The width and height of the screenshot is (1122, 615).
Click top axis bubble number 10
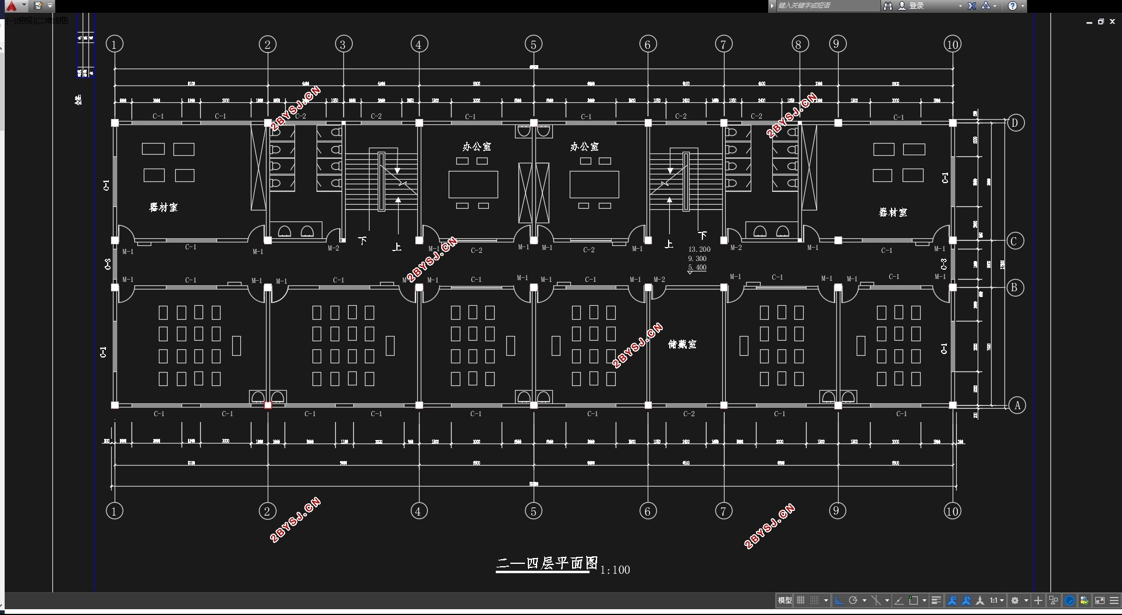952,44
